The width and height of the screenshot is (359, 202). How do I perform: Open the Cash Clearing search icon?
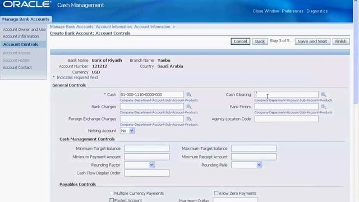[x=324, y=95]
